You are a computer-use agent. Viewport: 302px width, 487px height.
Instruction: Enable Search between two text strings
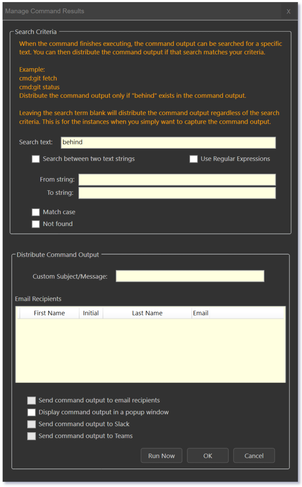36,159
